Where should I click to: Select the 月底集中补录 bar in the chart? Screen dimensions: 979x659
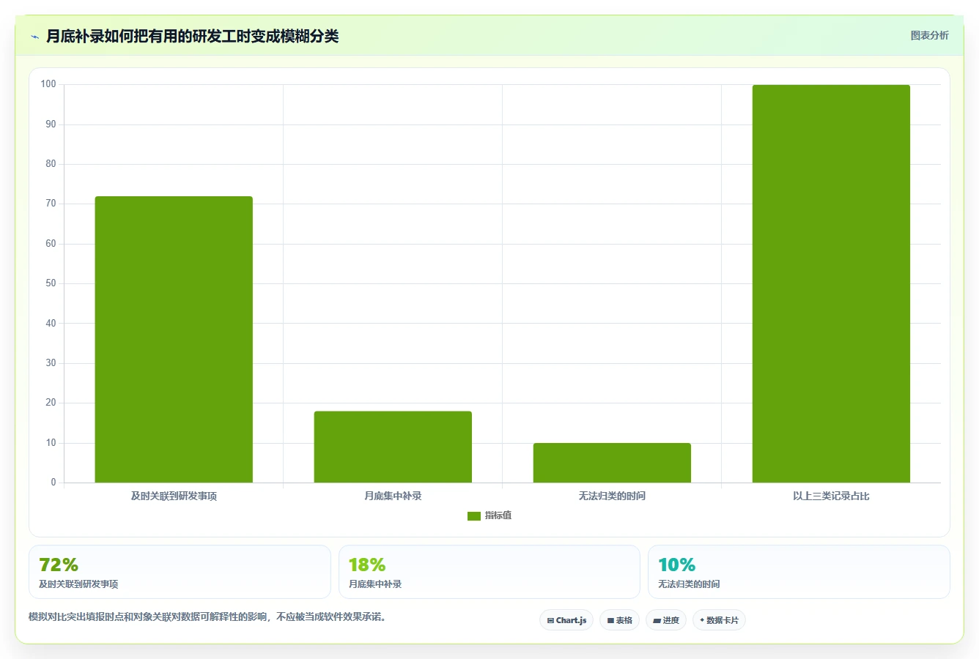pos(393,447)
